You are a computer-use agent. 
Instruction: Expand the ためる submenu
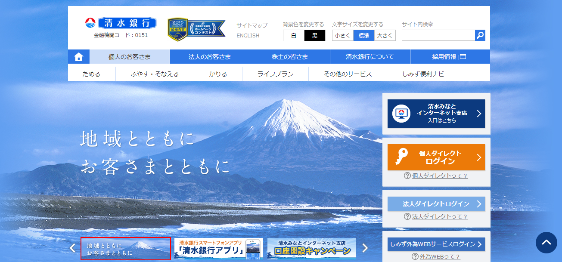coord(91,74)
